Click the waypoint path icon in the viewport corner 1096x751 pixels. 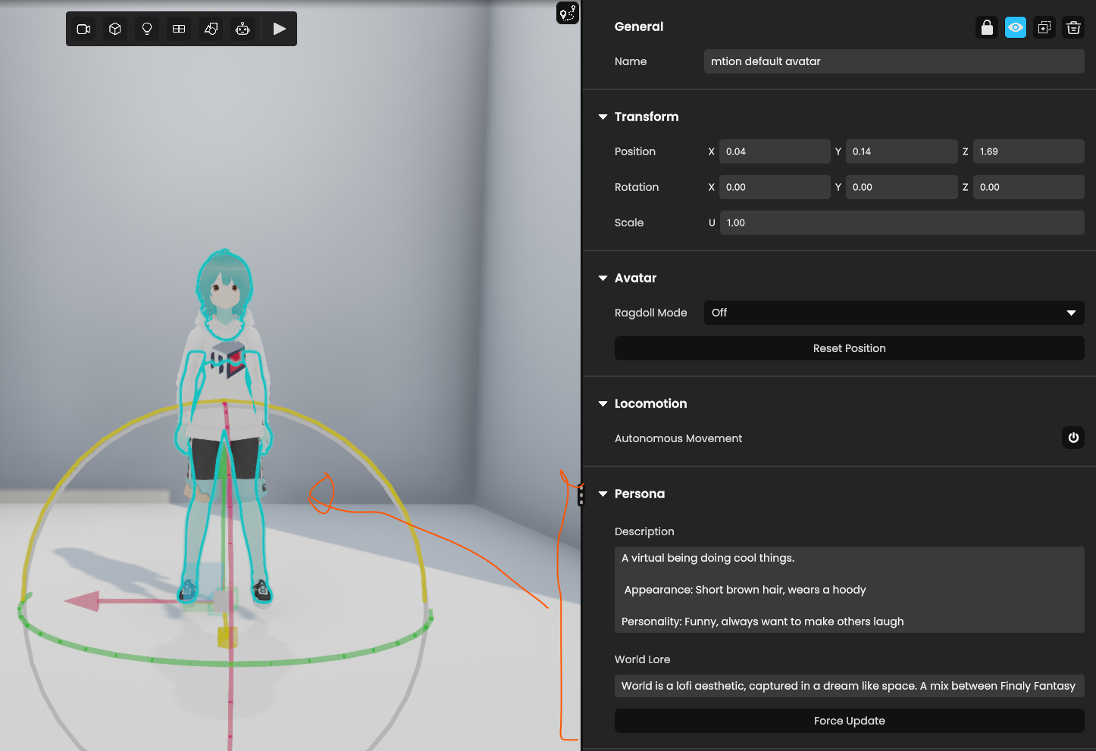568,13
